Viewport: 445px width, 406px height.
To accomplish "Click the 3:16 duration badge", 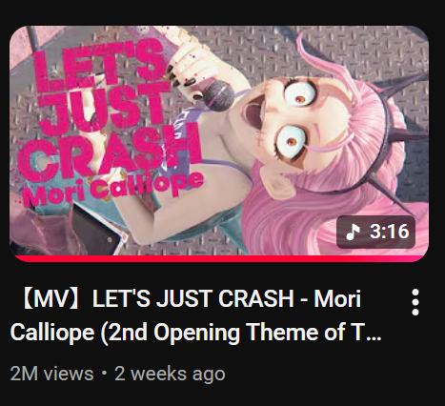I will tap(375, 232).
